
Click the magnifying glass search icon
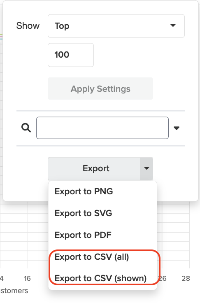[x=26, y=128]
